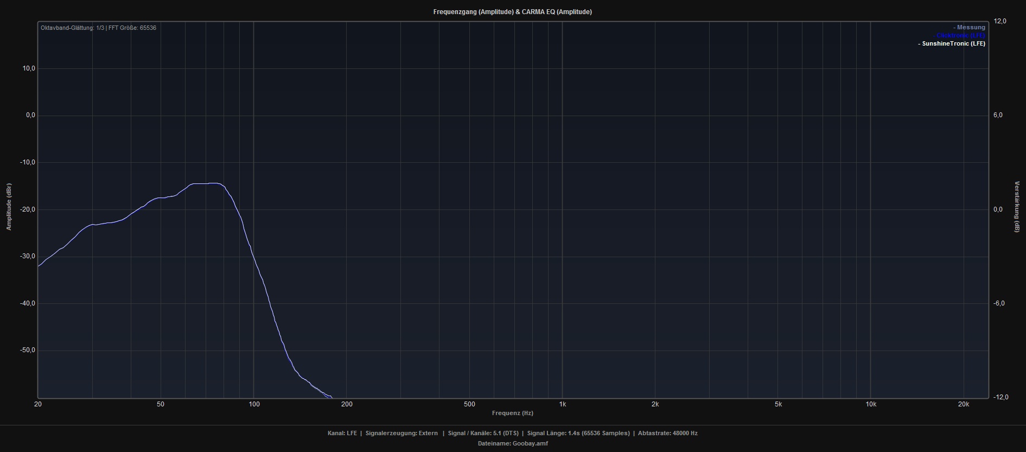Select the SunshineTronic (LFE) legend entry
The width and height of the screenshot is (1026, 452).
click(952, 43)
